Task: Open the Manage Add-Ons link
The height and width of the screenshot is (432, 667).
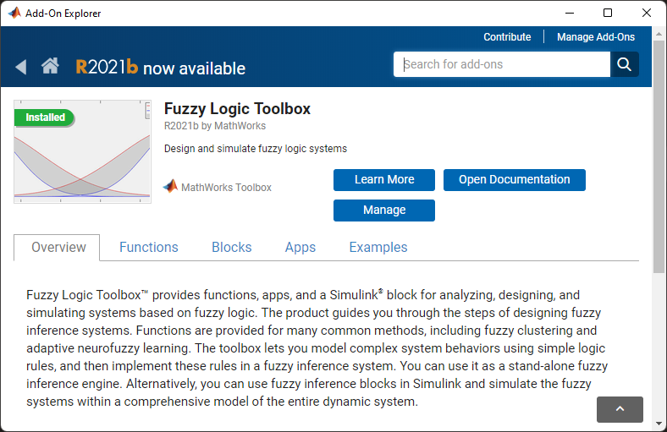Action: (596, 37)
